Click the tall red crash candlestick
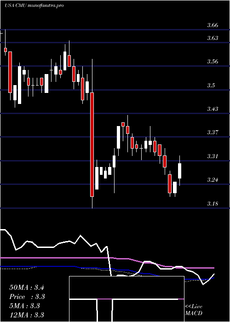This screenshot has height=322, width=230. point(92,144)
